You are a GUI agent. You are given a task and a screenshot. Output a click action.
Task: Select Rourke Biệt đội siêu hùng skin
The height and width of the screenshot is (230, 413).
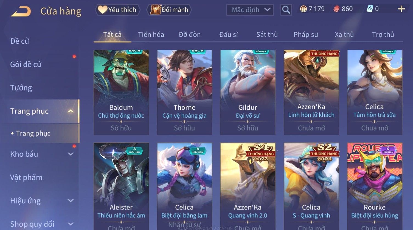[x=375, y=187]
